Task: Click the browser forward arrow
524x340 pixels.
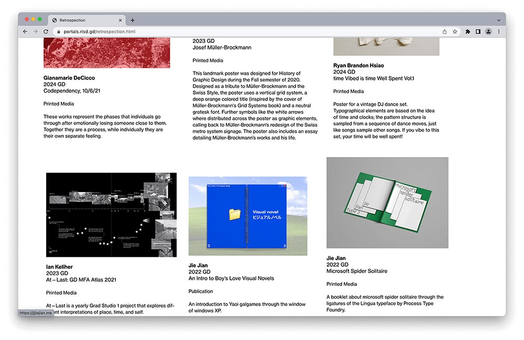Action: [36, 31]
